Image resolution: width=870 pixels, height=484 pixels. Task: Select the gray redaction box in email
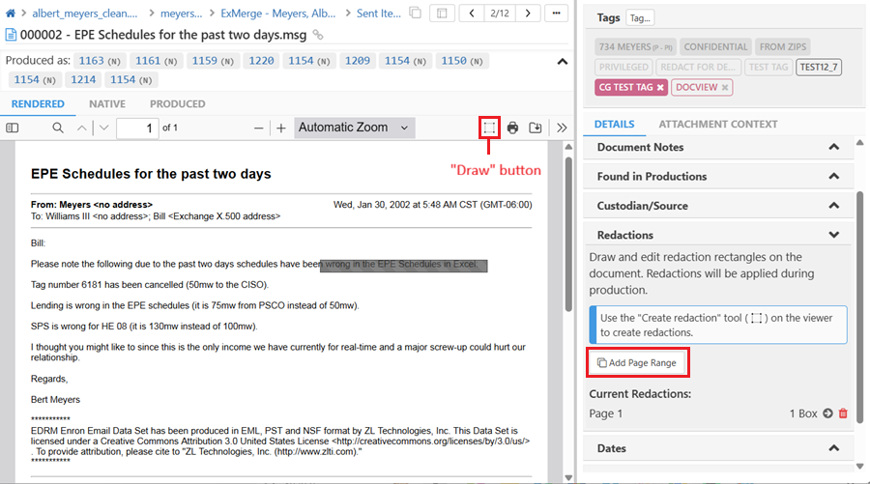coord(403,266)
